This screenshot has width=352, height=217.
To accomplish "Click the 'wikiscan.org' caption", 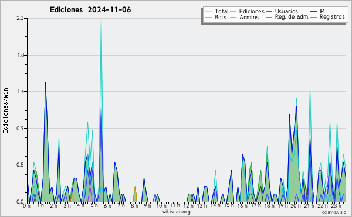I will (x=176, y=212).
